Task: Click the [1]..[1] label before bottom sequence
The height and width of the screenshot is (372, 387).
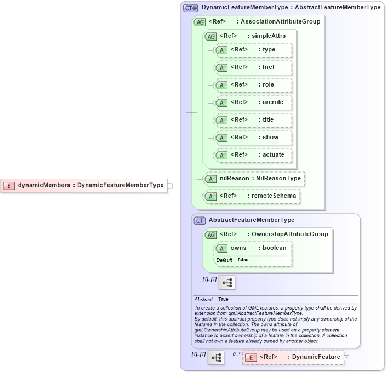Action: pos(198,354)
